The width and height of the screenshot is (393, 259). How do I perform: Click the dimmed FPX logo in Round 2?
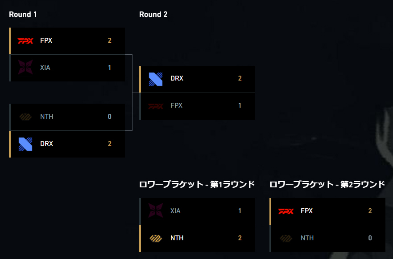[156, 106]
